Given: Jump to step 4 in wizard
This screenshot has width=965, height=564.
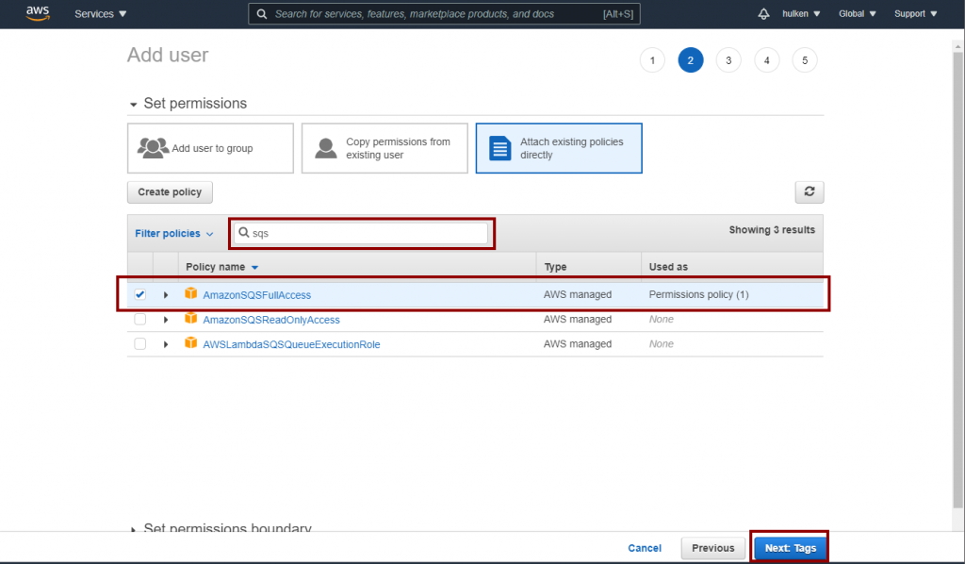Looking at the screenshot, I should [766, 60].
